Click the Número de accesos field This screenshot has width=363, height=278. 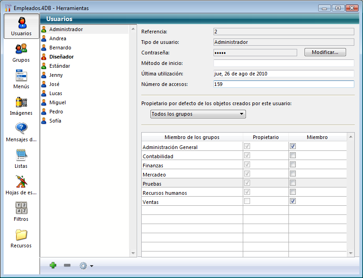tap(283, 84)
